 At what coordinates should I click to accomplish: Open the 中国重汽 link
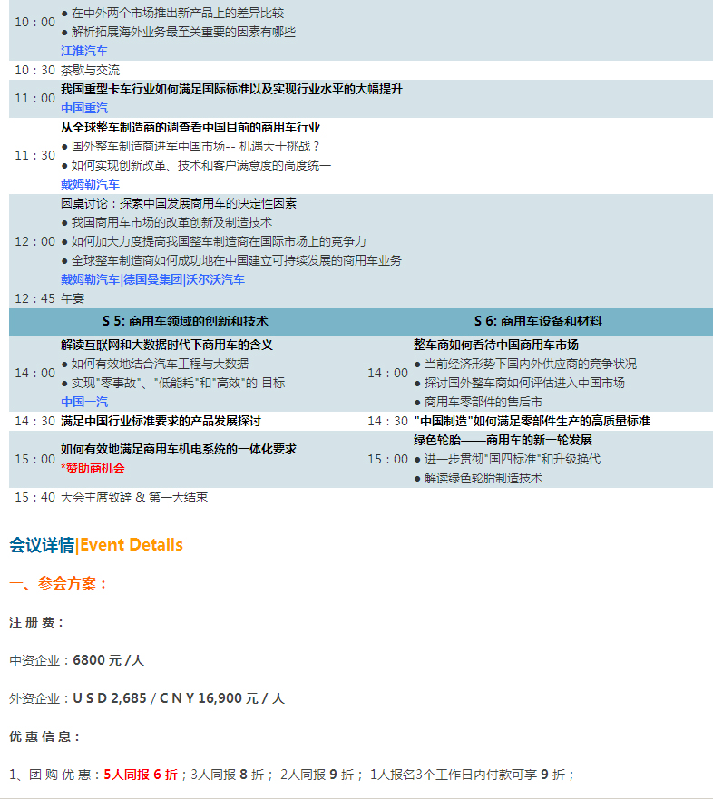coord(83,108)
